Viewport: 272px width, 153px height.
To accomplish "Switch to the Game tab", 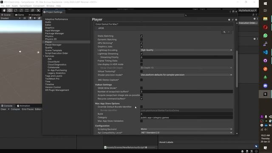I will [x=20, y=15].
